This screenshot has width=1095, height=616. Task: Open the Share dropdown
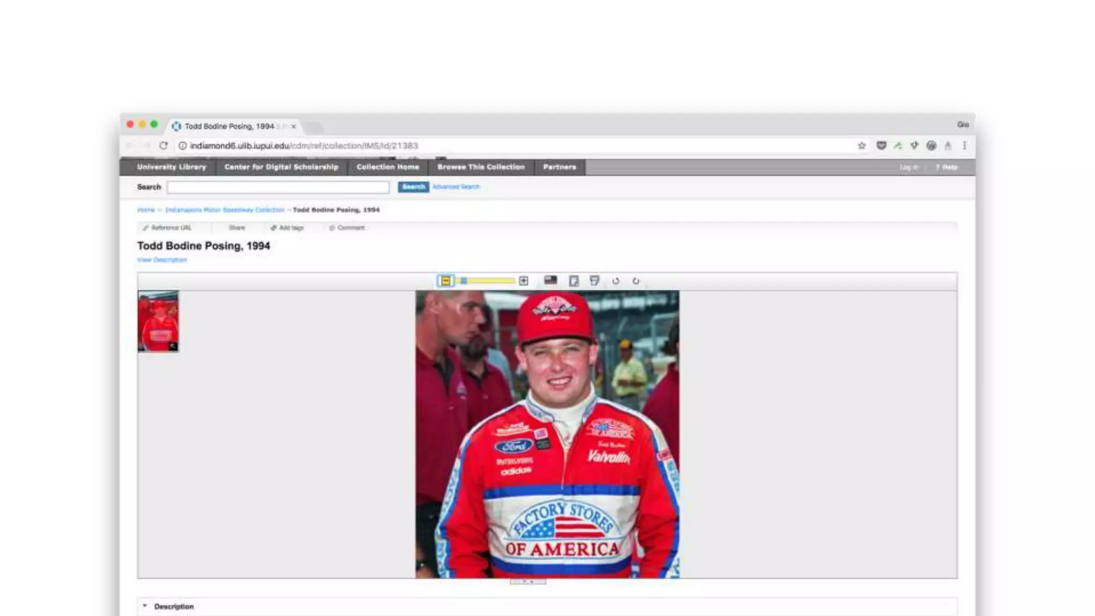pos(237,228)
